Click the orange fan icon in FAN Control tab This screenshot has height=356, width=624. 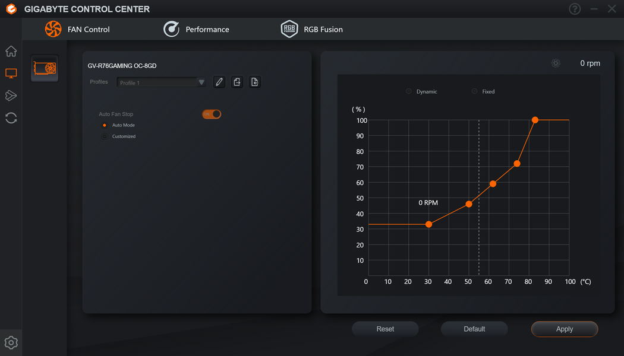53,29
